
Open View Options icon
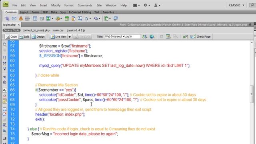[x=168, y=36]
